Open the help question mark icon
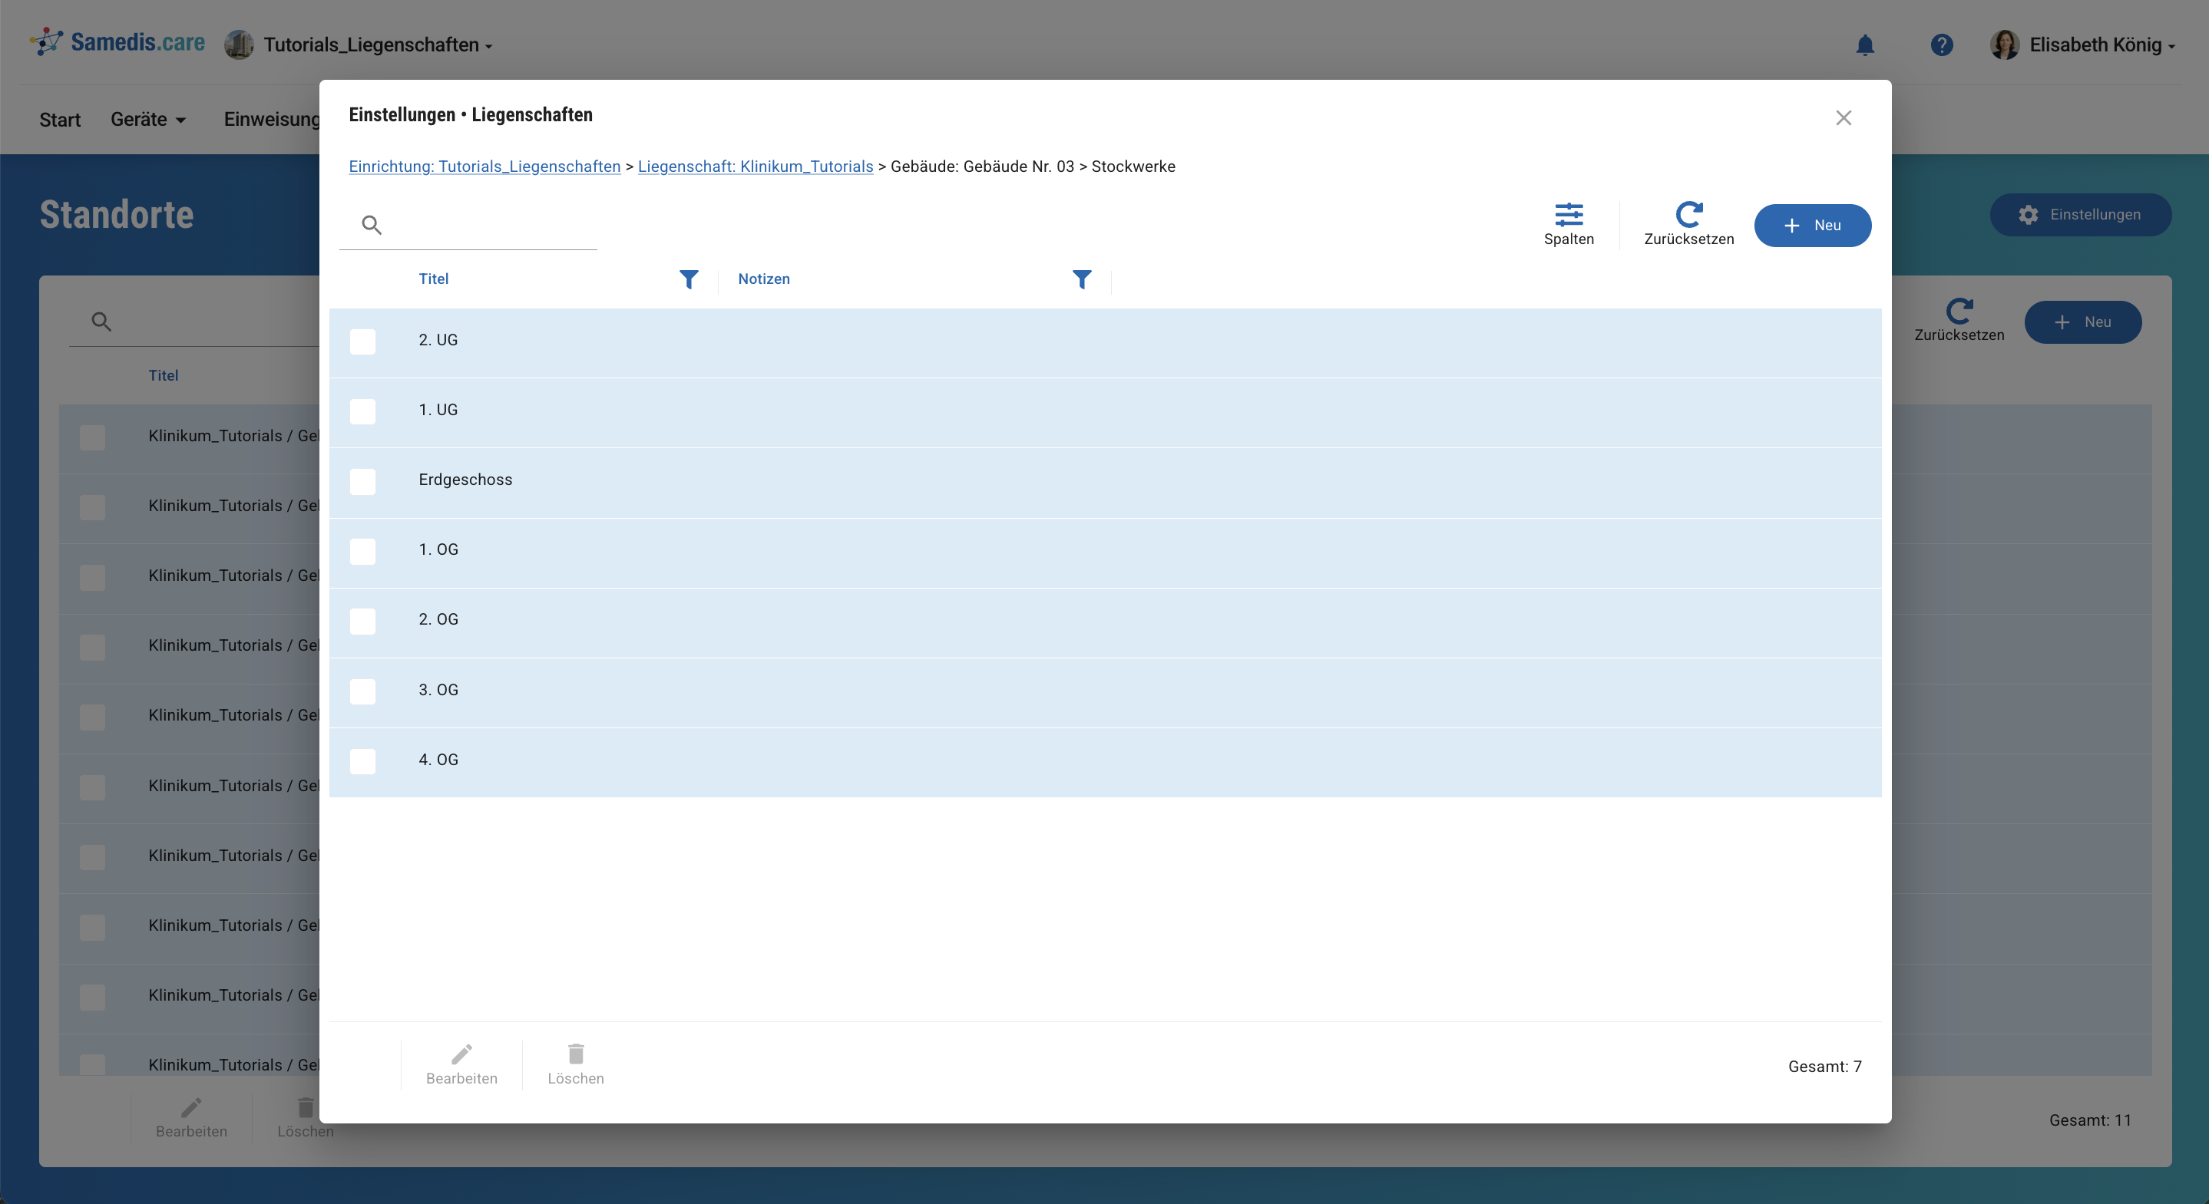Screen dimensions: 2209x1204 (x=1942, y=45)
